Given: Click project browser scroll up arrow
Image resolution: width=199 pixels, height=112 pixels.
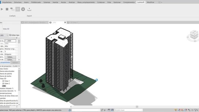Looking at the screenshot, I should click(x=19, y=69).
